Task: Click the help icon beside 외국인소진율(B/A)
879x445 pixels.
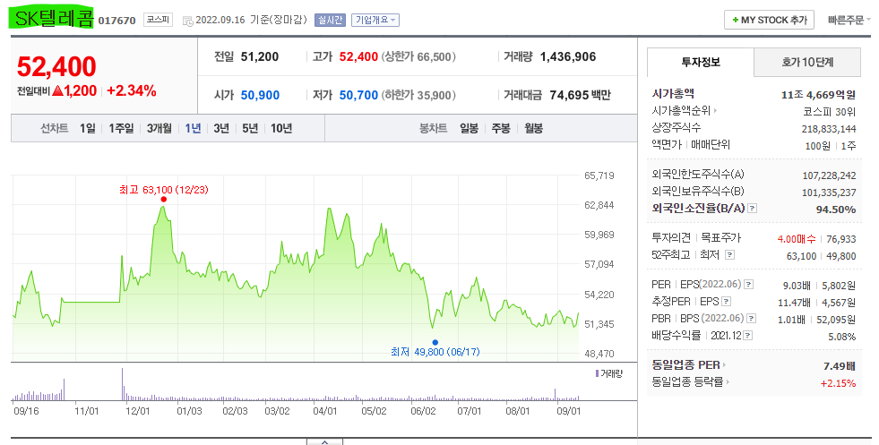Action: 753,209
